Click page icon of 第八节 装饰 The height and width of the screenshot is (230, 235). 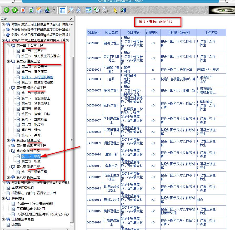pyautogui.click(x=18, y=130)
